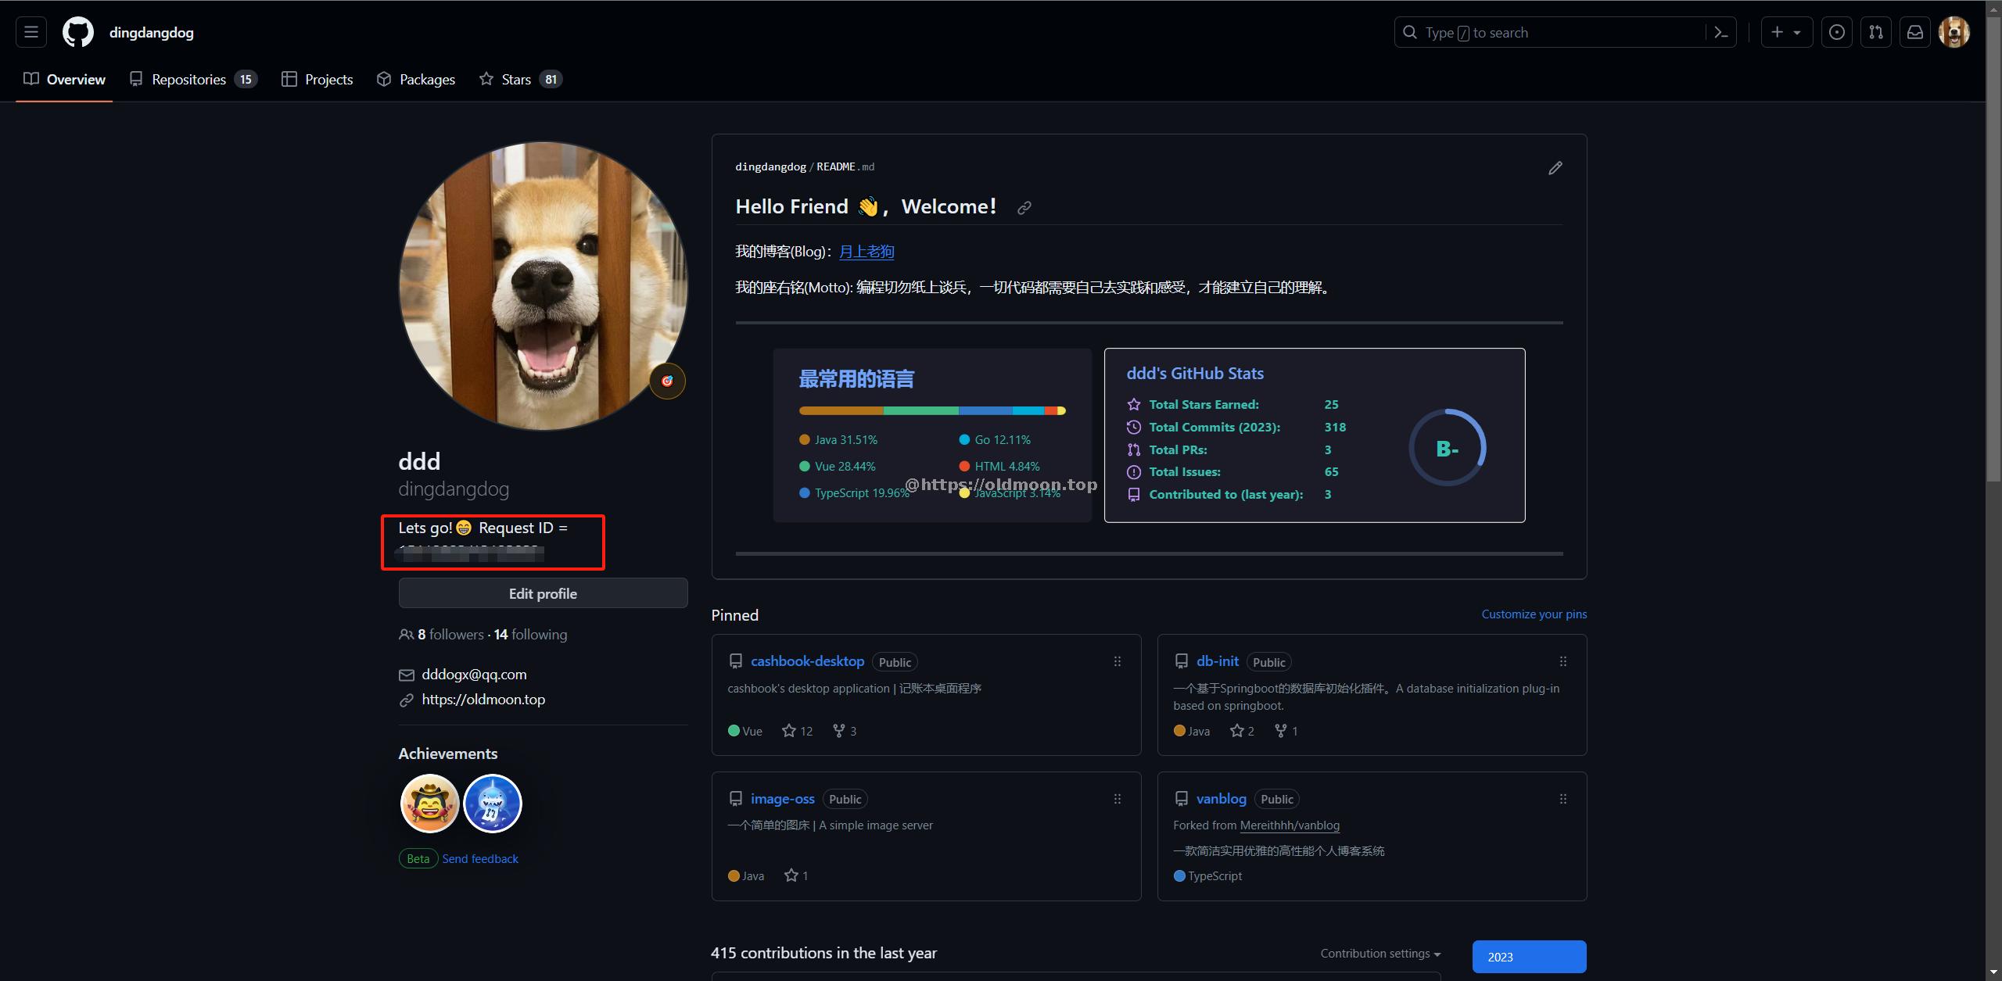Click the grip handle on cashbook-desktop pin

(x=1118, y=661)
